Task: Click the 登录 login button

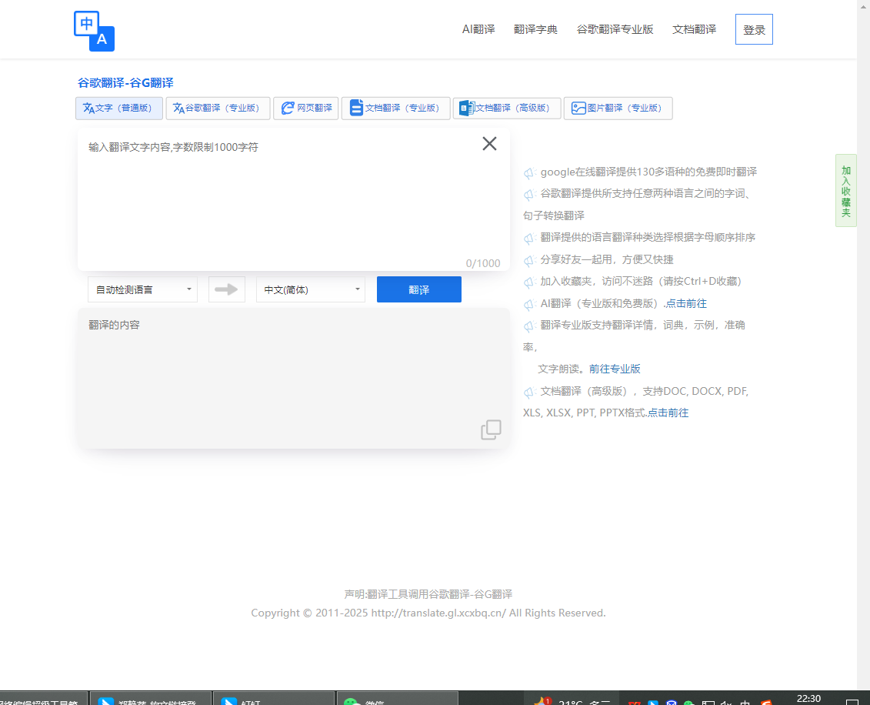Action: [754, 29]
